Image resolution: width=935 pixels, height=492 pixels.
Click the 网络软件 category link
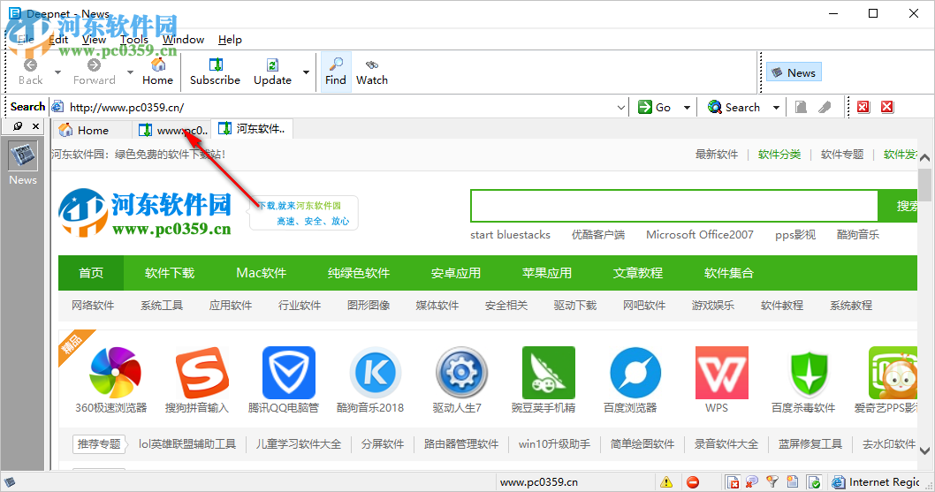click(93, 306)
